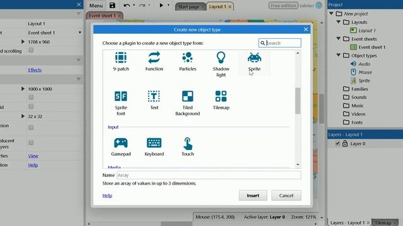Select the Music folder

[357, 105]
